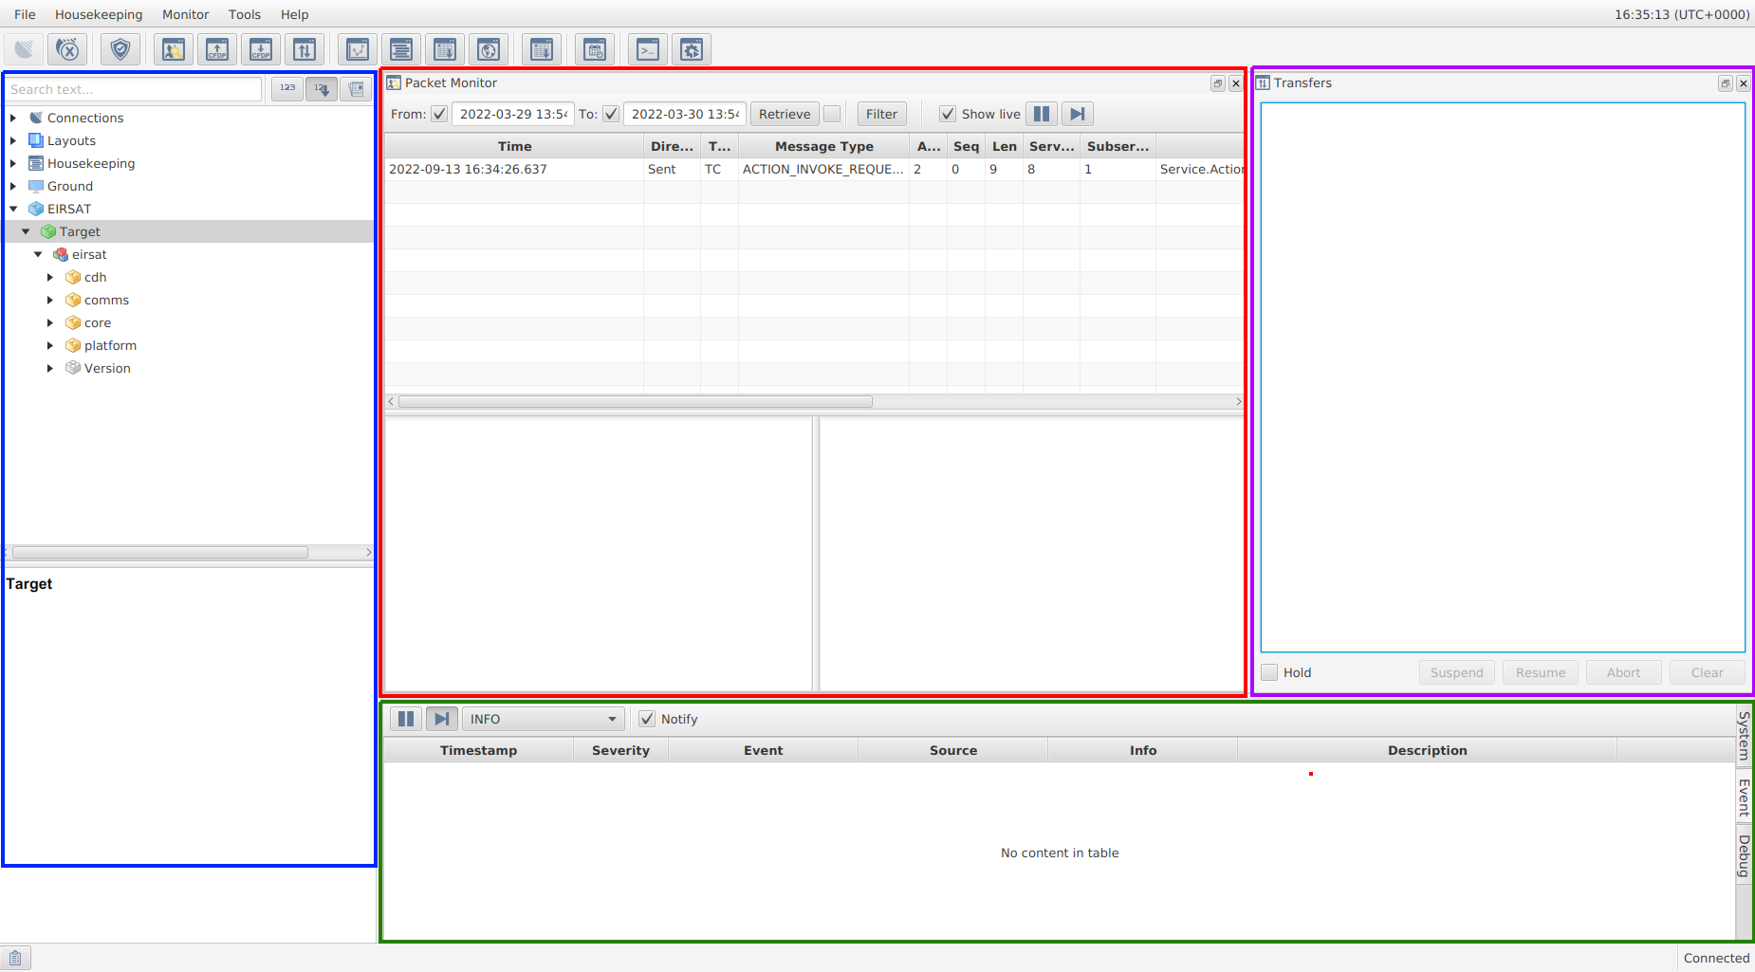Expand the Connections tree node
The width and height of the screenshot is (1755, 972).
(13, 118)
